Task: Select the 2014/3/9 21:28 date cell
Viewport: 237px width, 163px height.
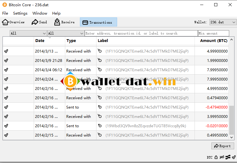Action: [49, 61]
